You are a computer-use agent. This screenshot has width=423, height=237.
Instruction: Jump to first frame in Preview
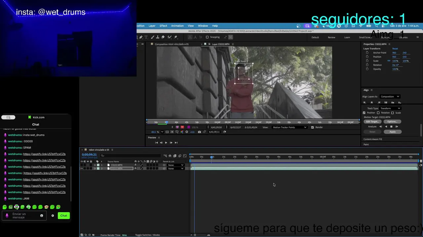tap(156, 143)
